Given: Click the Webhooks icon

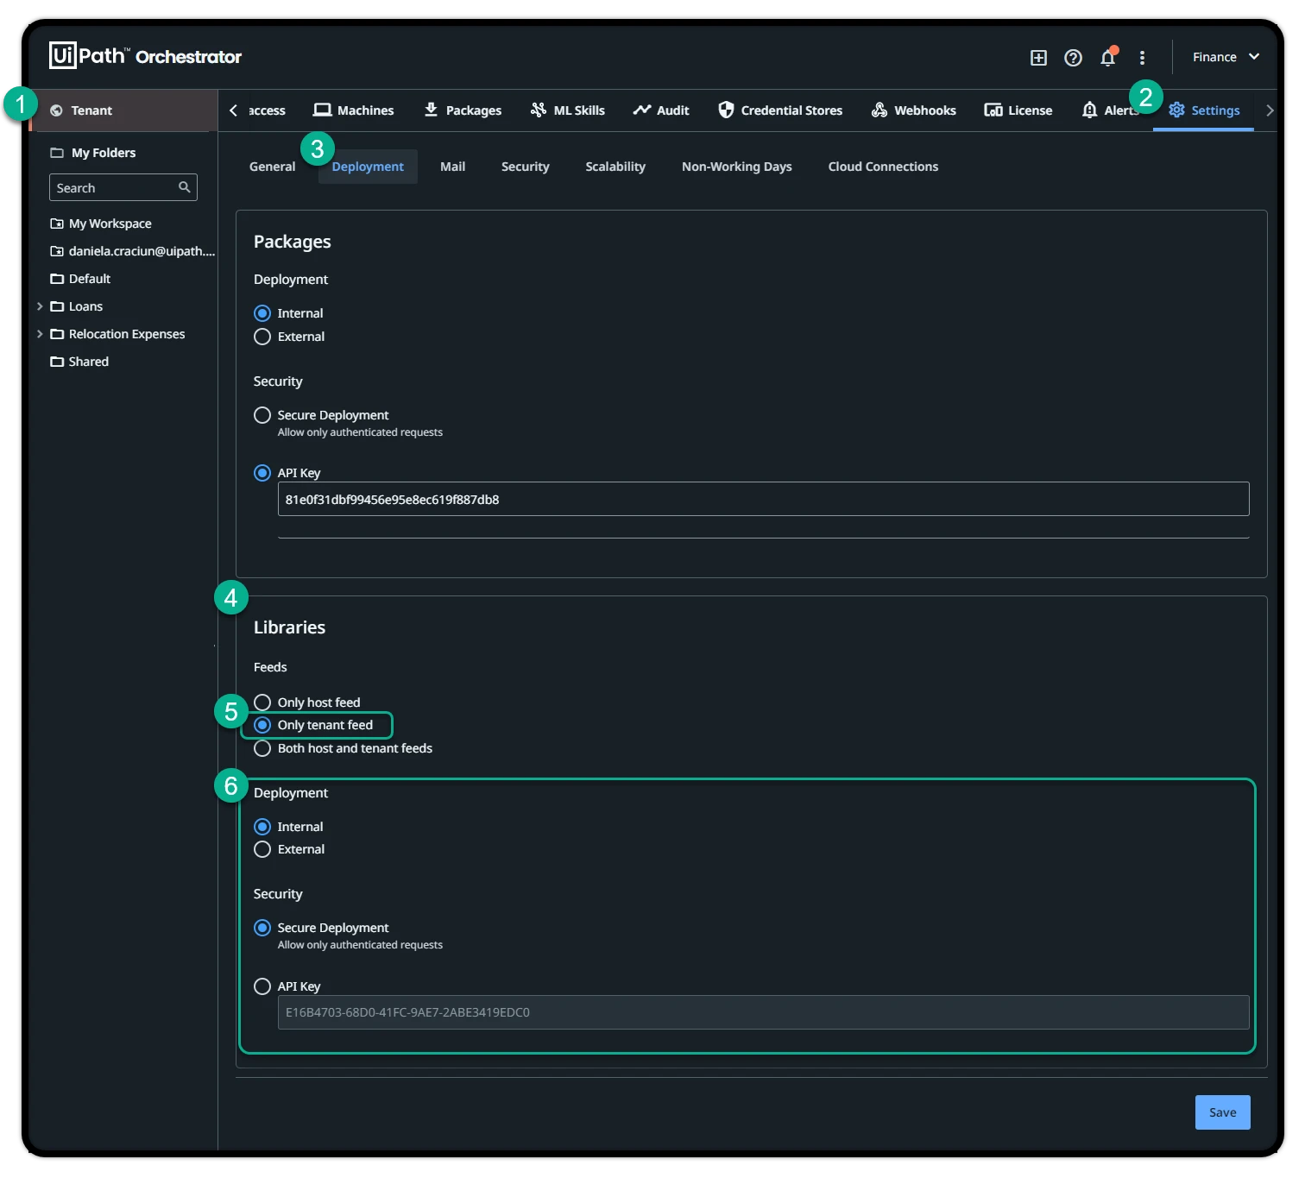Looking at the screenshot, I should tap(879, 110).
